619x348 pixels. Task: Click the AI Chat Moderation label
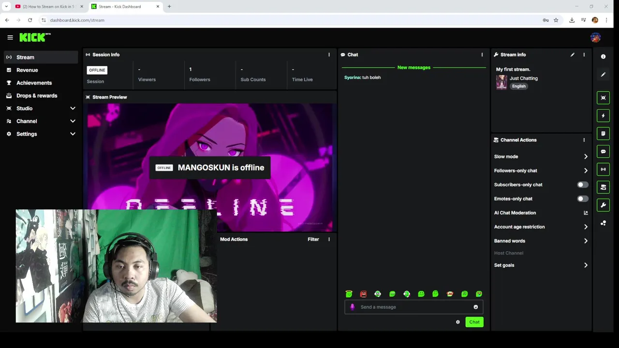click(515, 213)
